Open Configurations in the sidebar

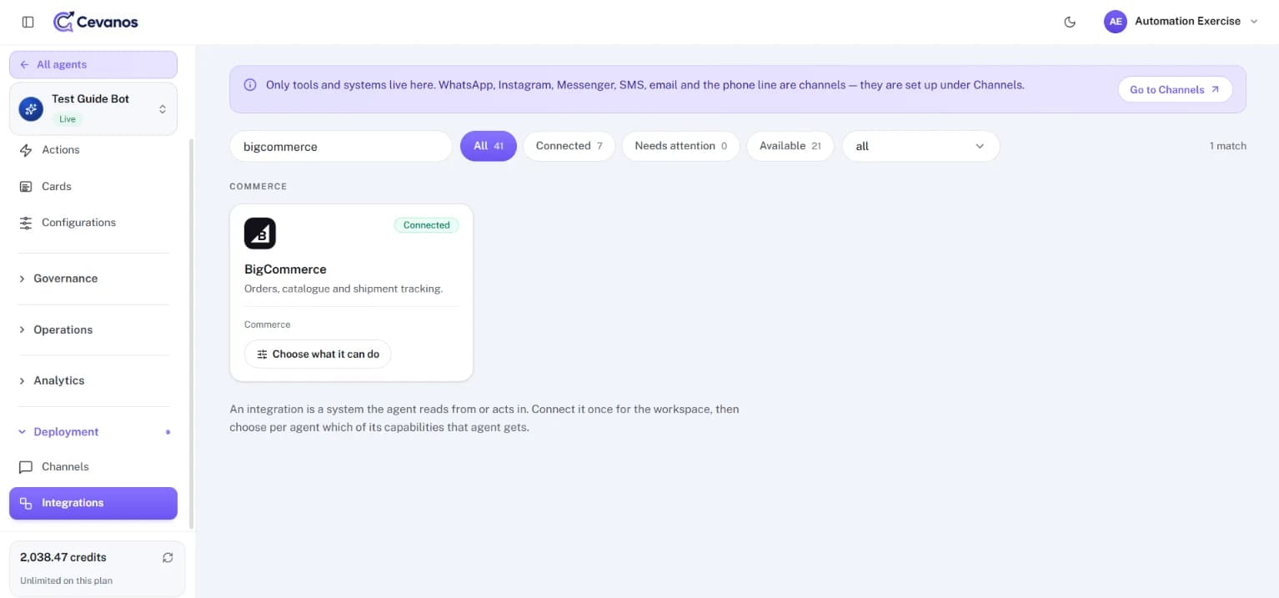click(93, 223)
